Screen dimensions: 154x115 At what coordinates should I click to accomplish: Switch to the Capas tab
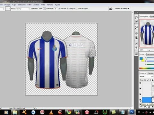143,73
